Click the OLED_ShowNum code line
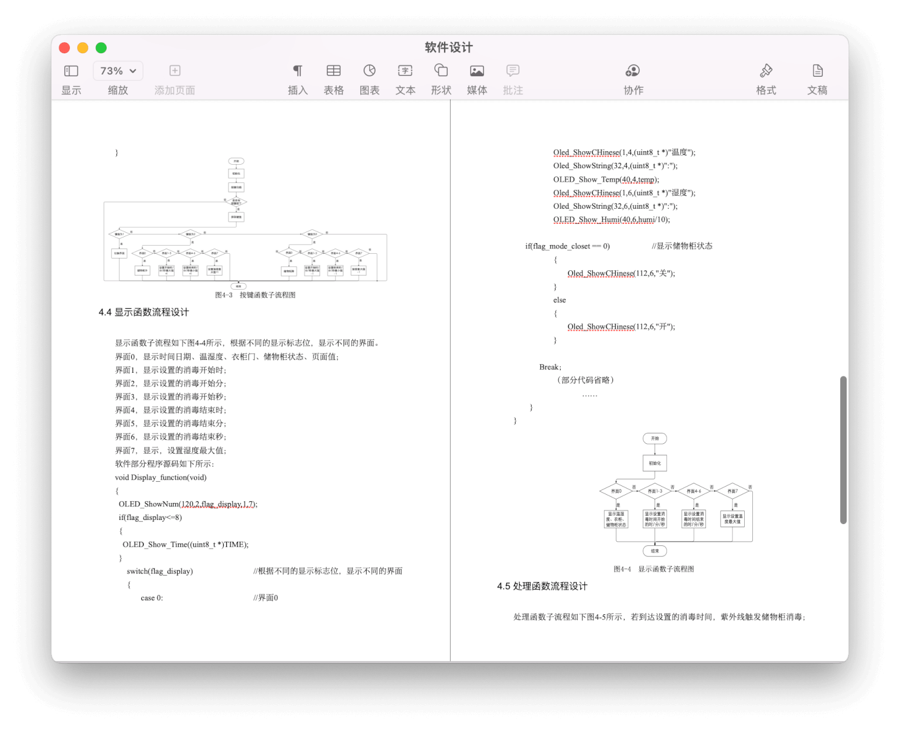This screenshot has height=731, width=900. pos(187,504)
